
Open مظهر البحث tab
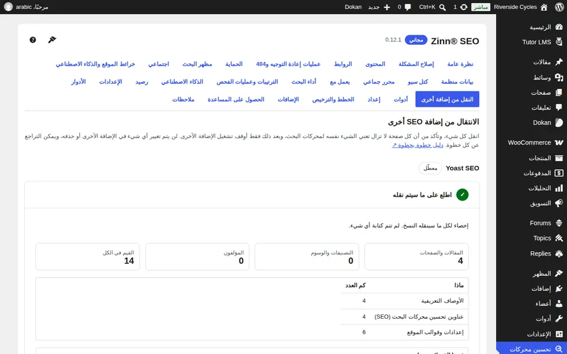(197, 64)
